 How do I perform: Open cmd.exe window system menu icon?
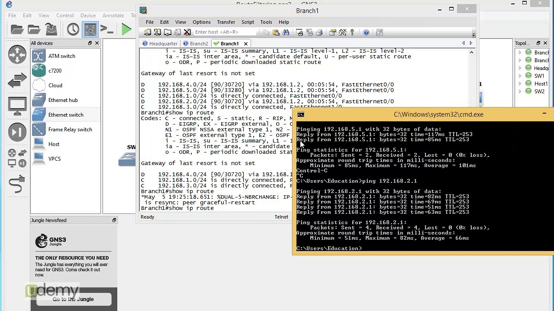click(x=301, y=114)
